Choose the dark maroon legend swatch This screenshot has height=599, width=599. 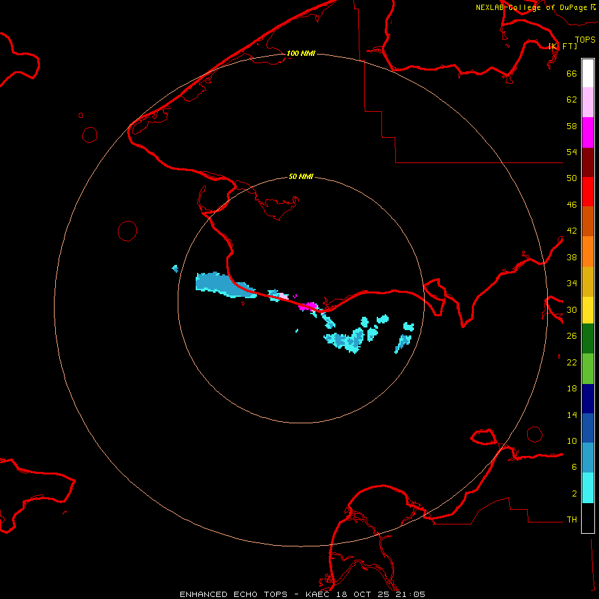[588, 162]
